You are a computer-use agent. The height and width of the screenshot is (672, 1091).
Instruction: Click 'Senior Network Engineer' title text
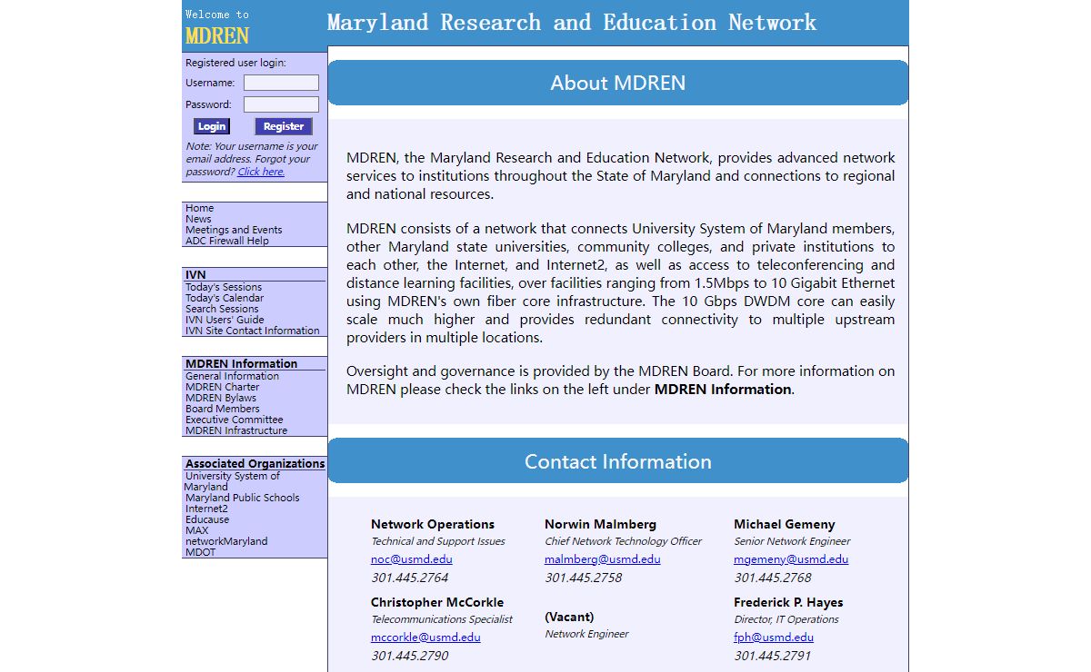point(791,541)
